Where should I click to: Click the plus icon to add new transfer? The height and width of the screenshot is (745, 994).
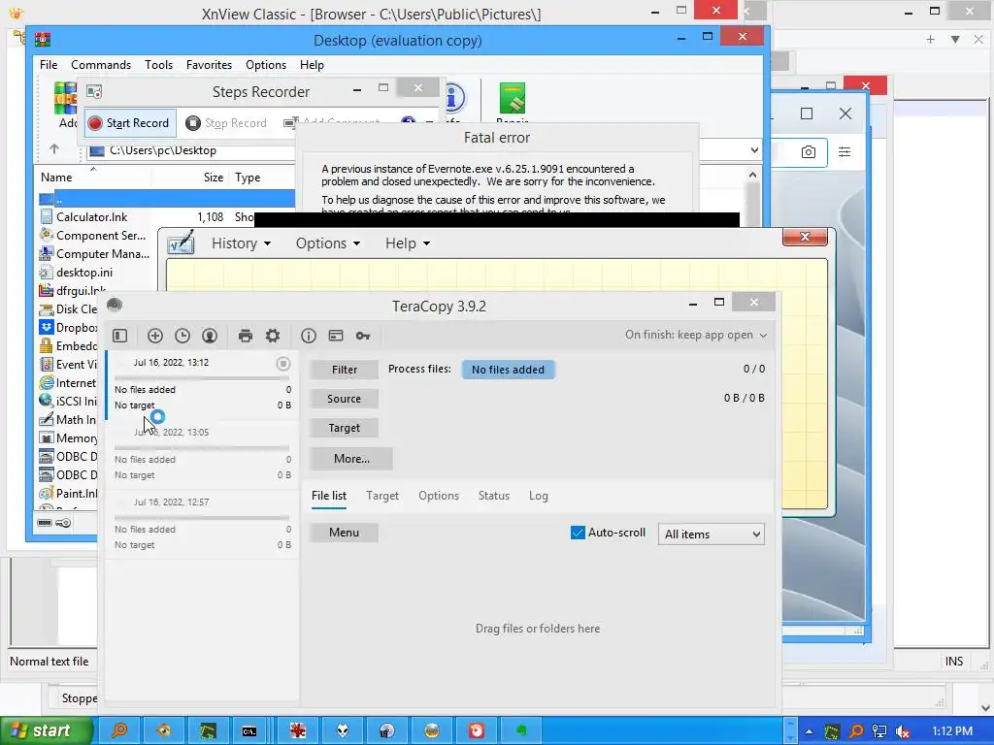(155, 336)
